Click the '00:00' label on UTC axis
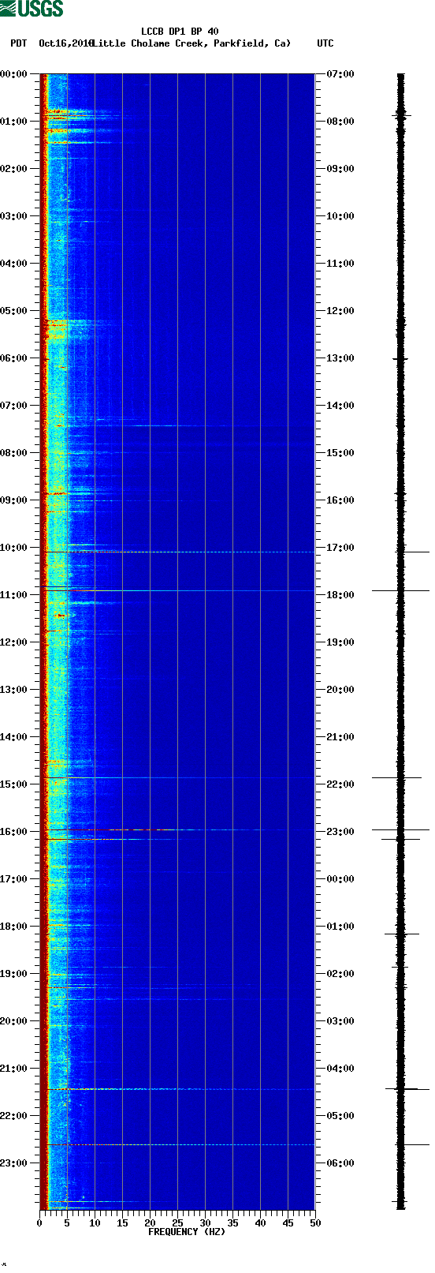The width and height of the screenshot is (435, 1273). (340, 879)
